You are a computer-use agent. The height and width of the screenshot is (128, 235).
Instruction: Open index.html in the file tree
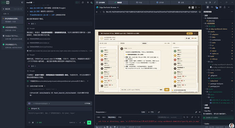(x=214, y=81)
